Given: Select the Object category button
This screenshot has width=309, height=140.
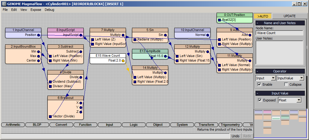Looking at the screenshot, I should (x=158, y=125).
